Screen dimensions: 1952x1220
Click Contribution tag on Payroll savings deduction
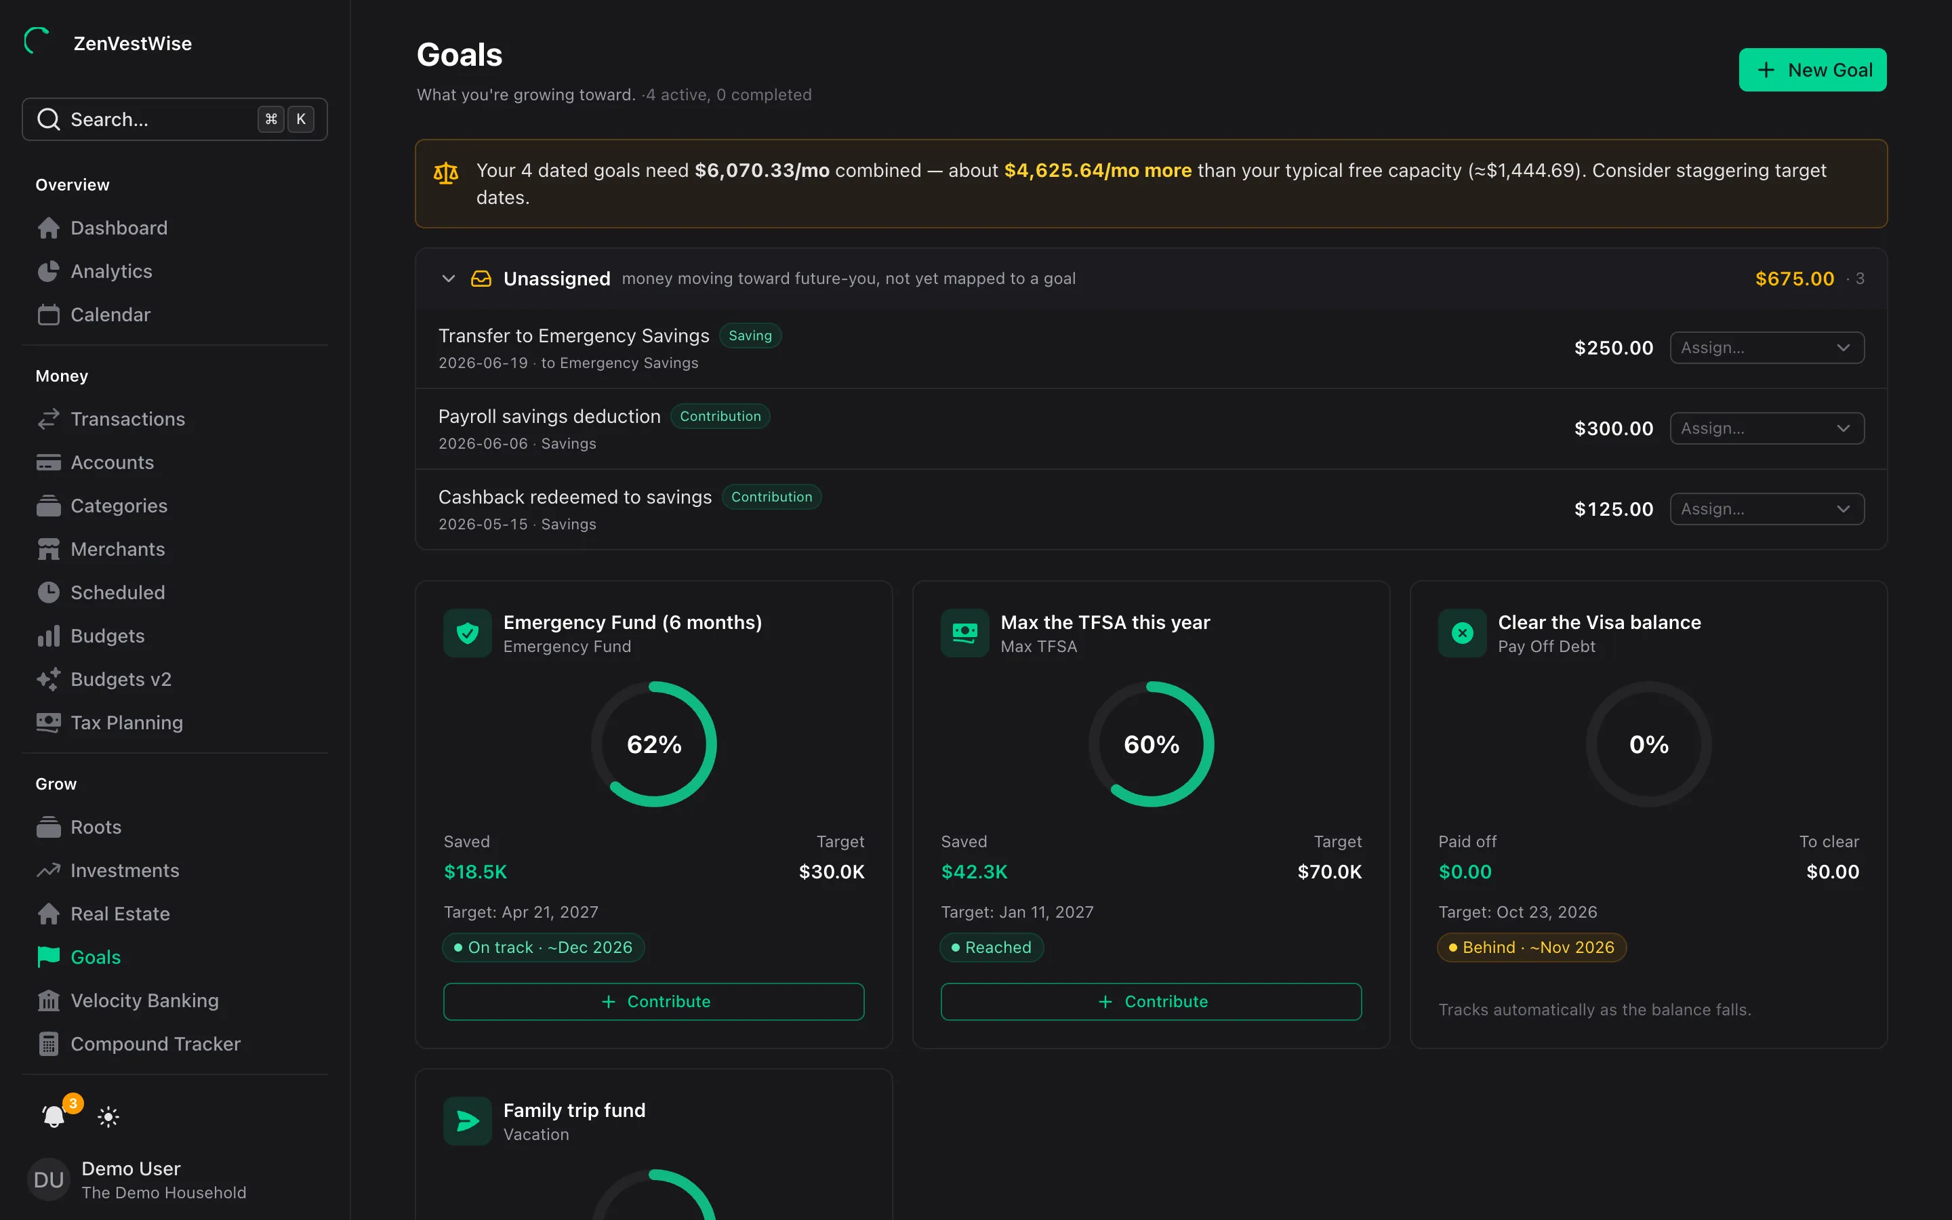coord(720,416)
